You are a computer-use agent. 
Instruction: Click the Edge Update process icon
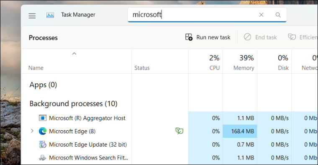pos(43,144)
